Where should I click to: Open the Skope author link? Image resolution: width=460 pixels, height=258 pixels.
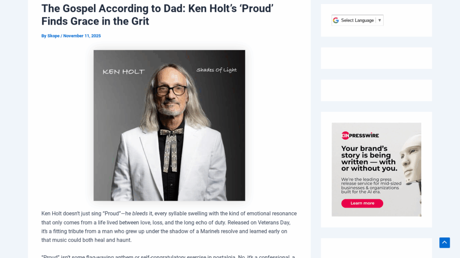53,36
